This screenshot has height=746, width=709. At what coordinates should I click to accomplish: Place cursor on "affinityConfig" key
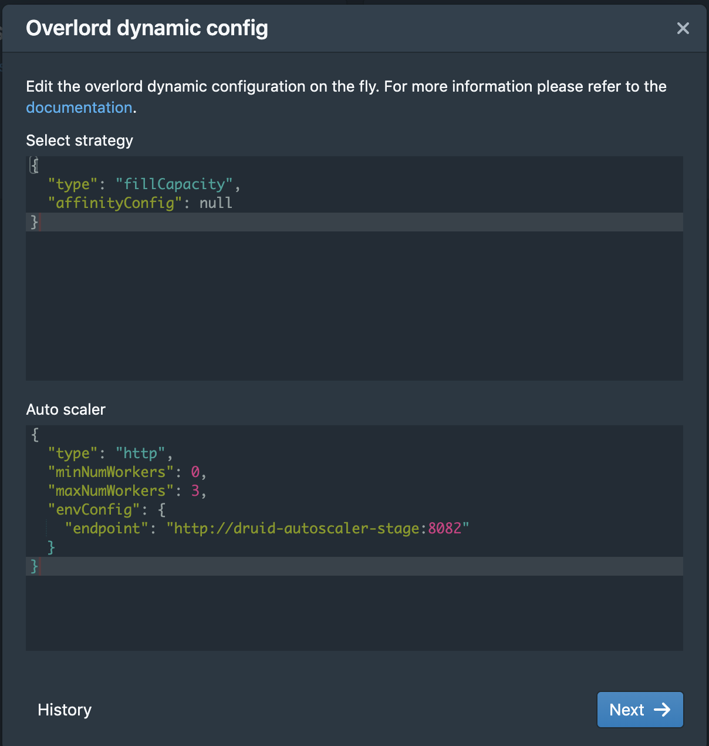point(115,203)
